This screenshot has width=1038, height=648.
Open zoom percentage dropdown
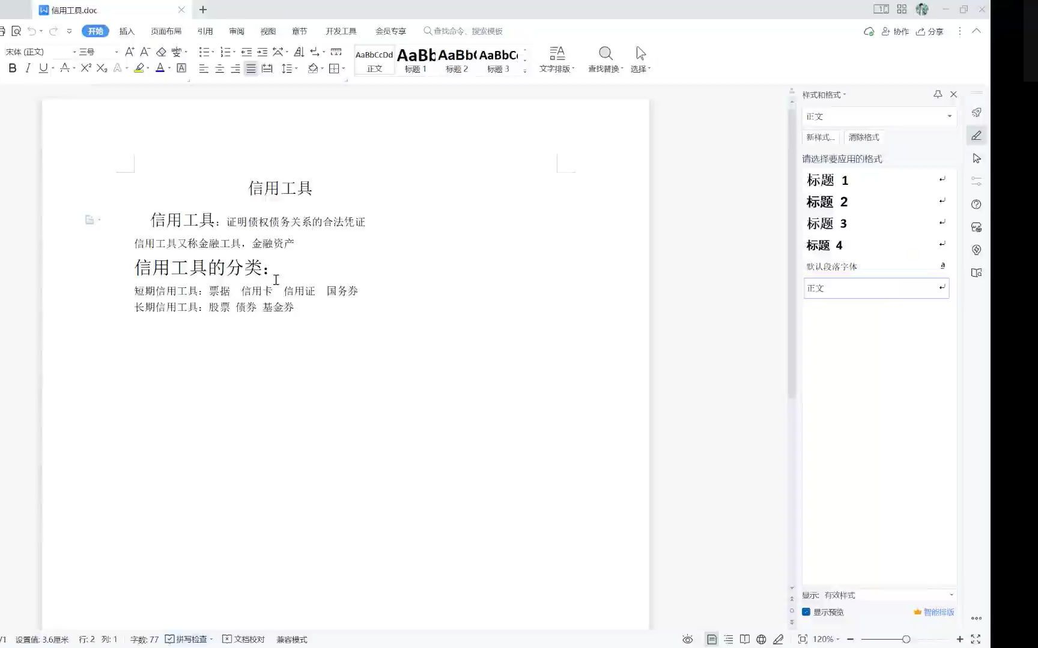826,640
